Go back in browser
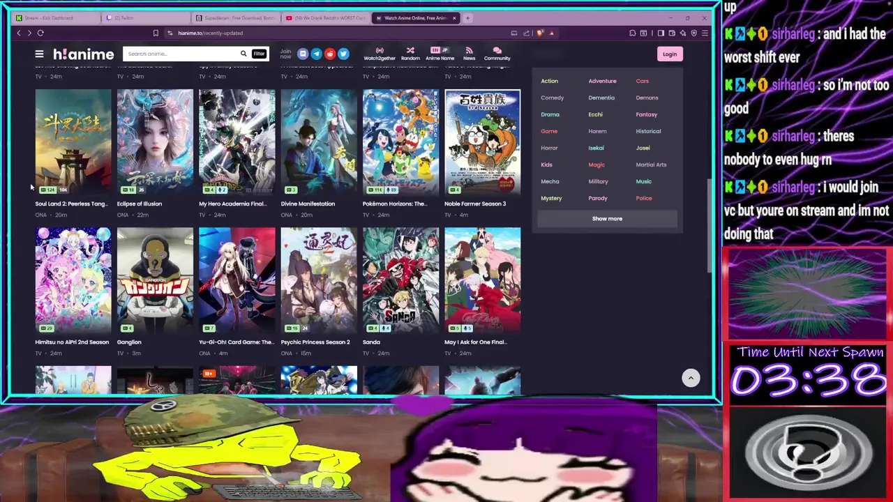This screenshot has height=502, width=893. tap(19, 33)
